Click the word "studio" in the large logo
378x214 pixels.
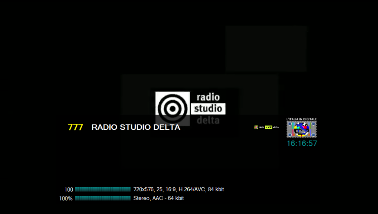(x=208, y=108)
